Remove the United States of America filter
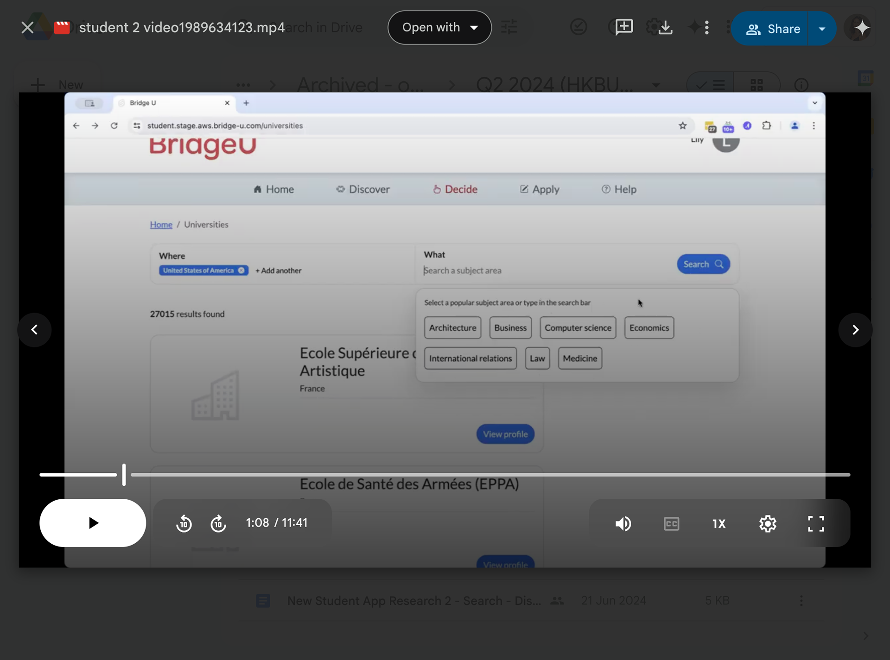 click(x=241, y=270)
